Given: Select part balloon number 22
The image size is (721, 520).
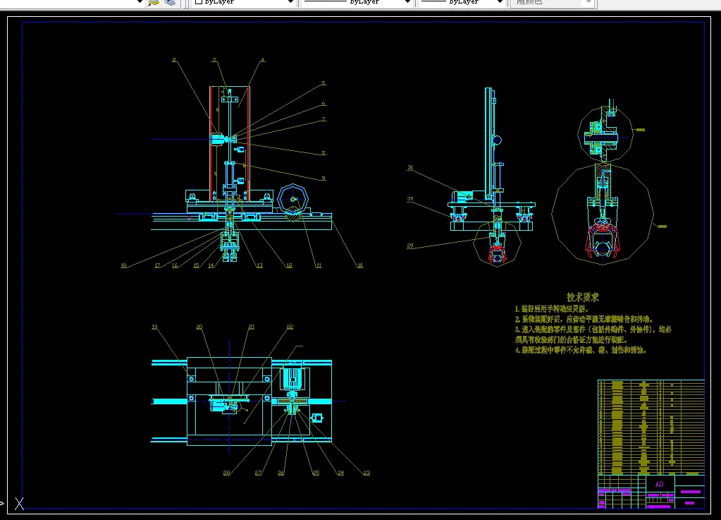Looking at the screenshot, I should (x=290, y=327).
